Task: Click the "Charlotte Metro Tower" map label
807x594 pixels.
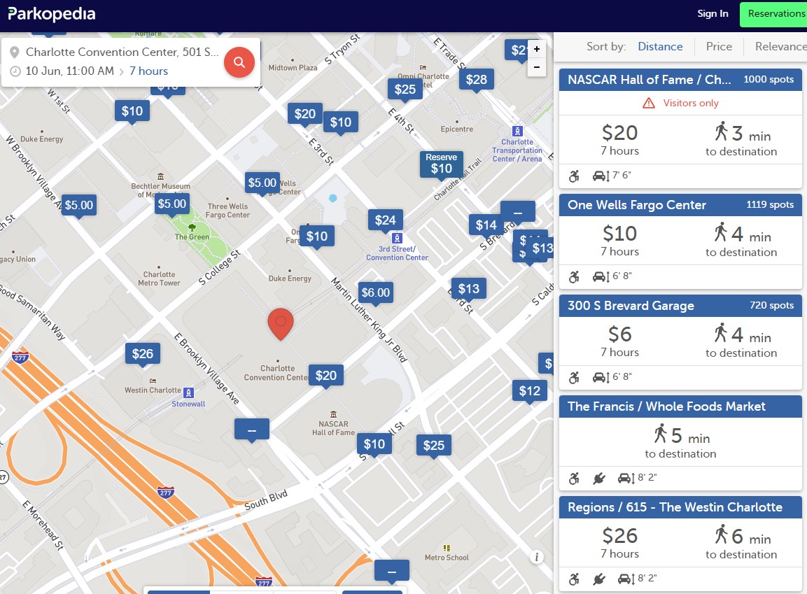Action: click(x=159, y=278)
